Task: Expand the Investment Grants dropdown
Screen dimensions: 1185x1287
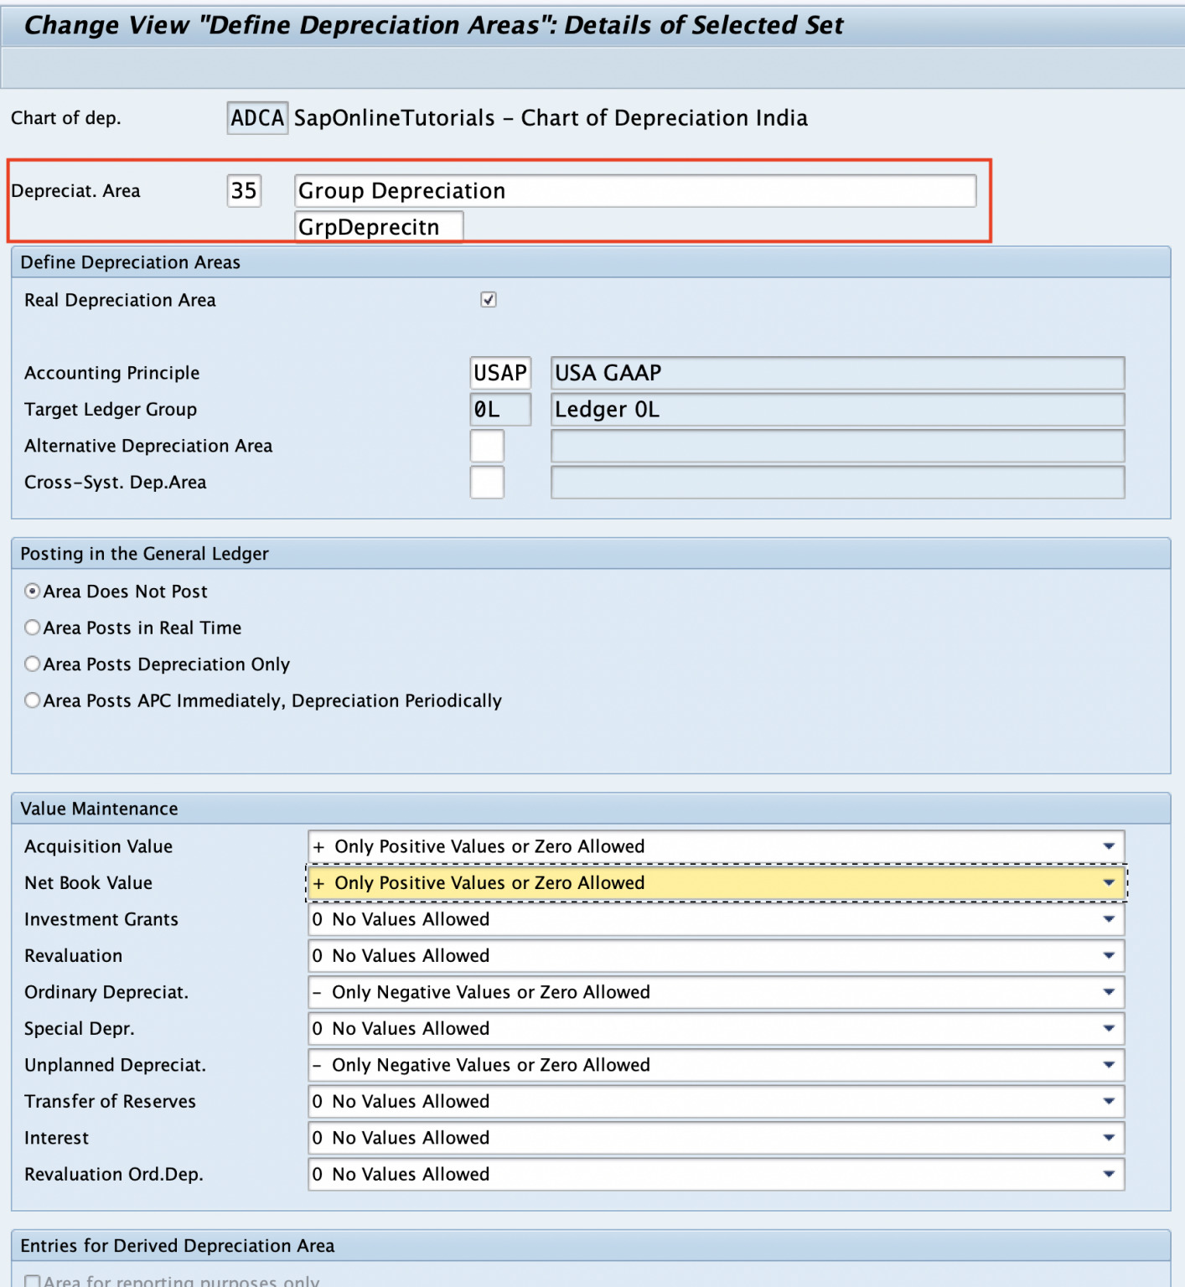Action: pos(716,919)
